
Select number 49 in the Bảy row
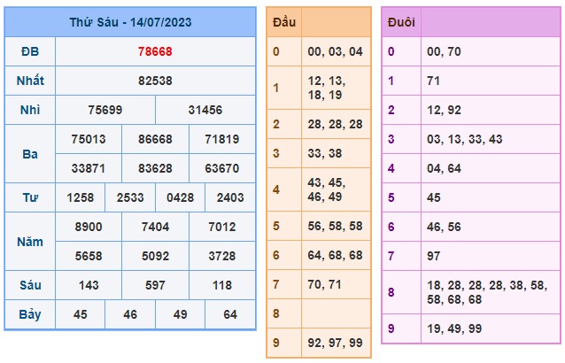coord(180,314)
